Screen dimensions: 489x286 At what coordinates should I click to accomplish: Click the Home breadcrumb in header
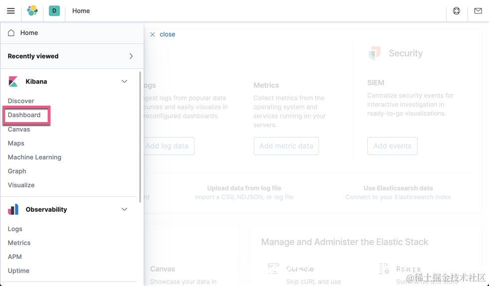pos(81,11)
